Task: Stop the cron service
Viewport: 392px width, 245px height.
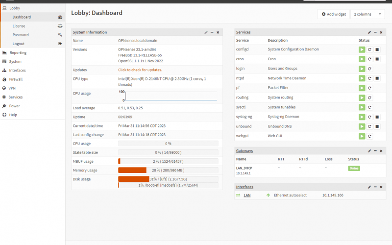Action: click(377, 59)
